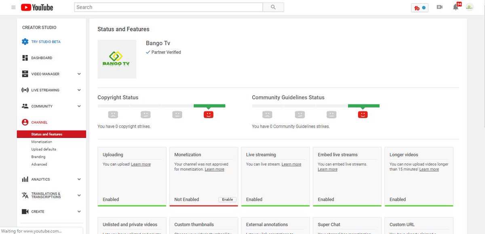Click the Dashboard icon in sidebar
Screen dimensions: 485x234
click(x=25, y=58)
